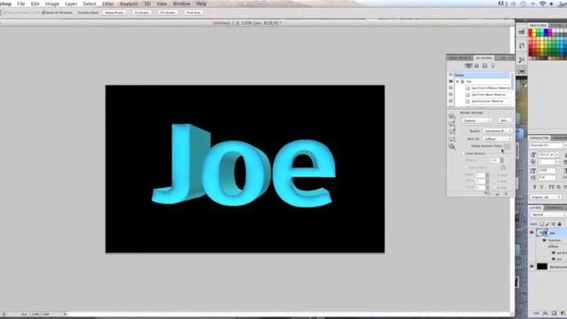
Task: Open the Image menu
Action: [52, 4]
